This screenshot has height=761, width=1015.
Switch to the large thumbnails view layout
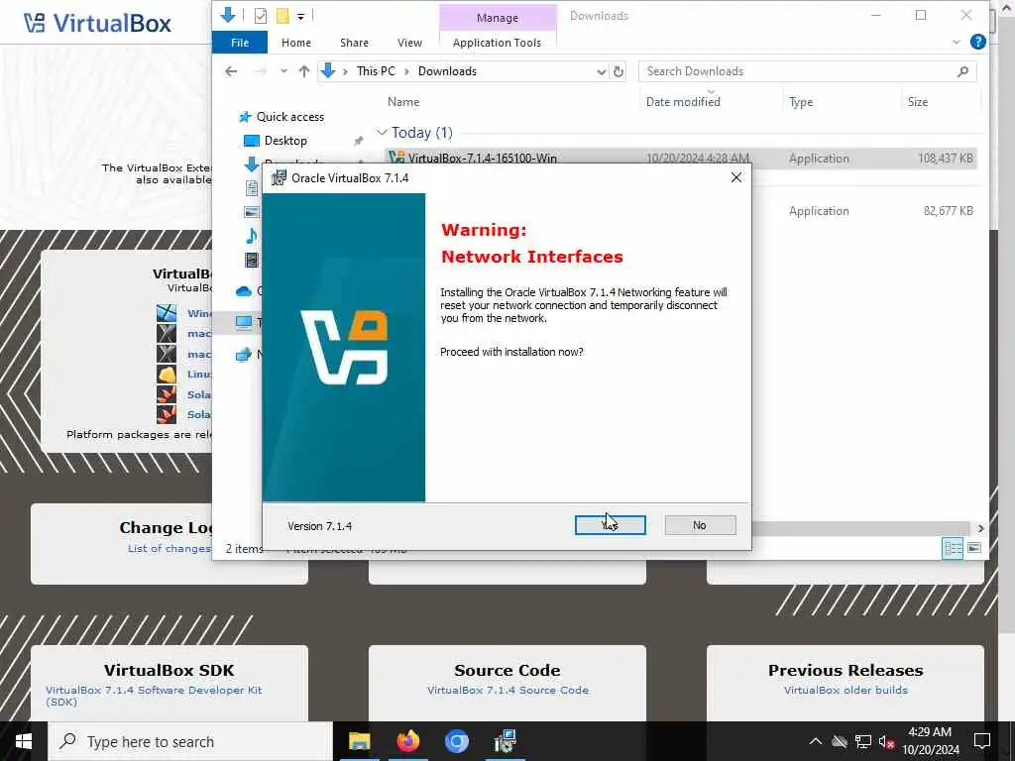coord(974,548)
